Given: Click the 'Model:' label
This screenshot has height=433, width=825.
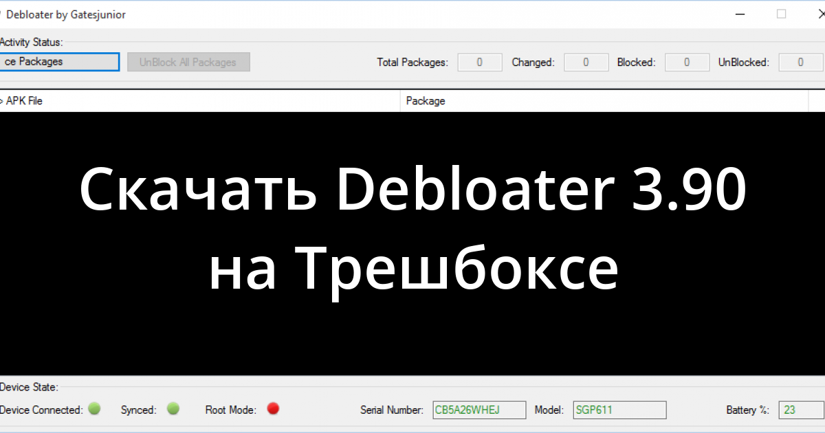Looking at the screenshot, I should (549, 410).
